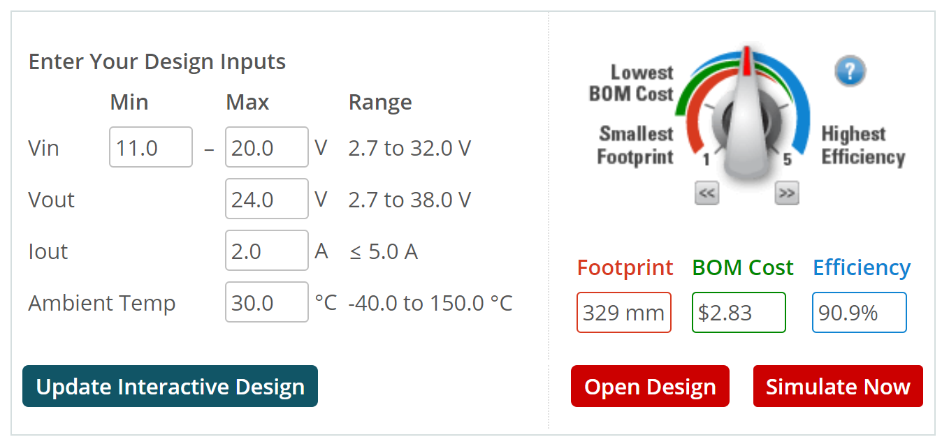Click the Iout input box
The height and width of the screenshot is (444, 942).
[x=267, y=251]
